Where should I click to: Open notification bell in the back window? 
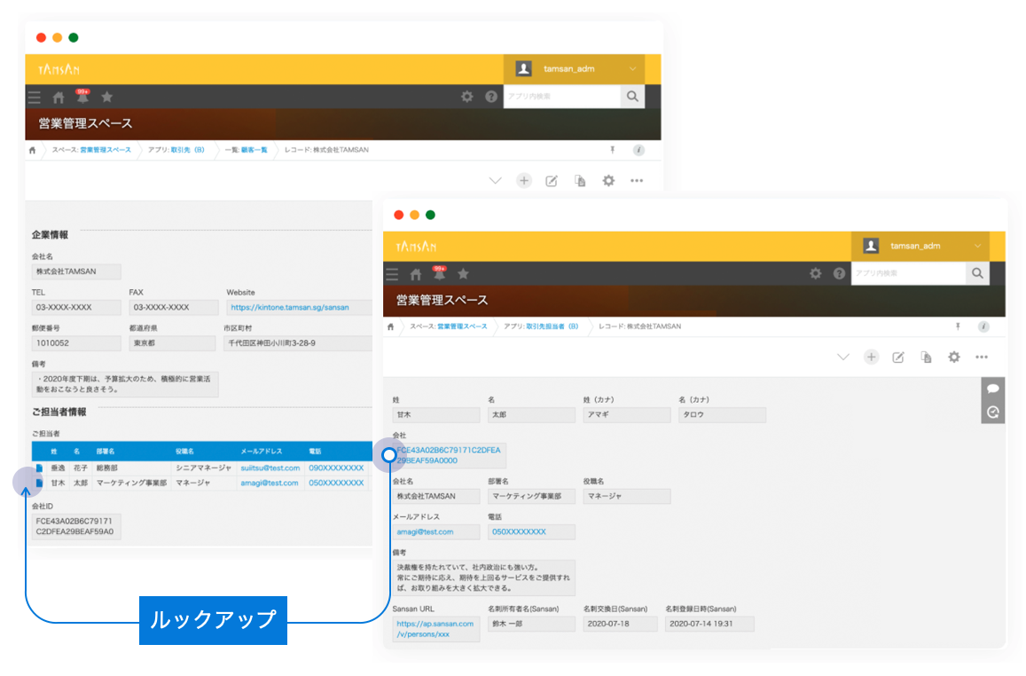82,98
